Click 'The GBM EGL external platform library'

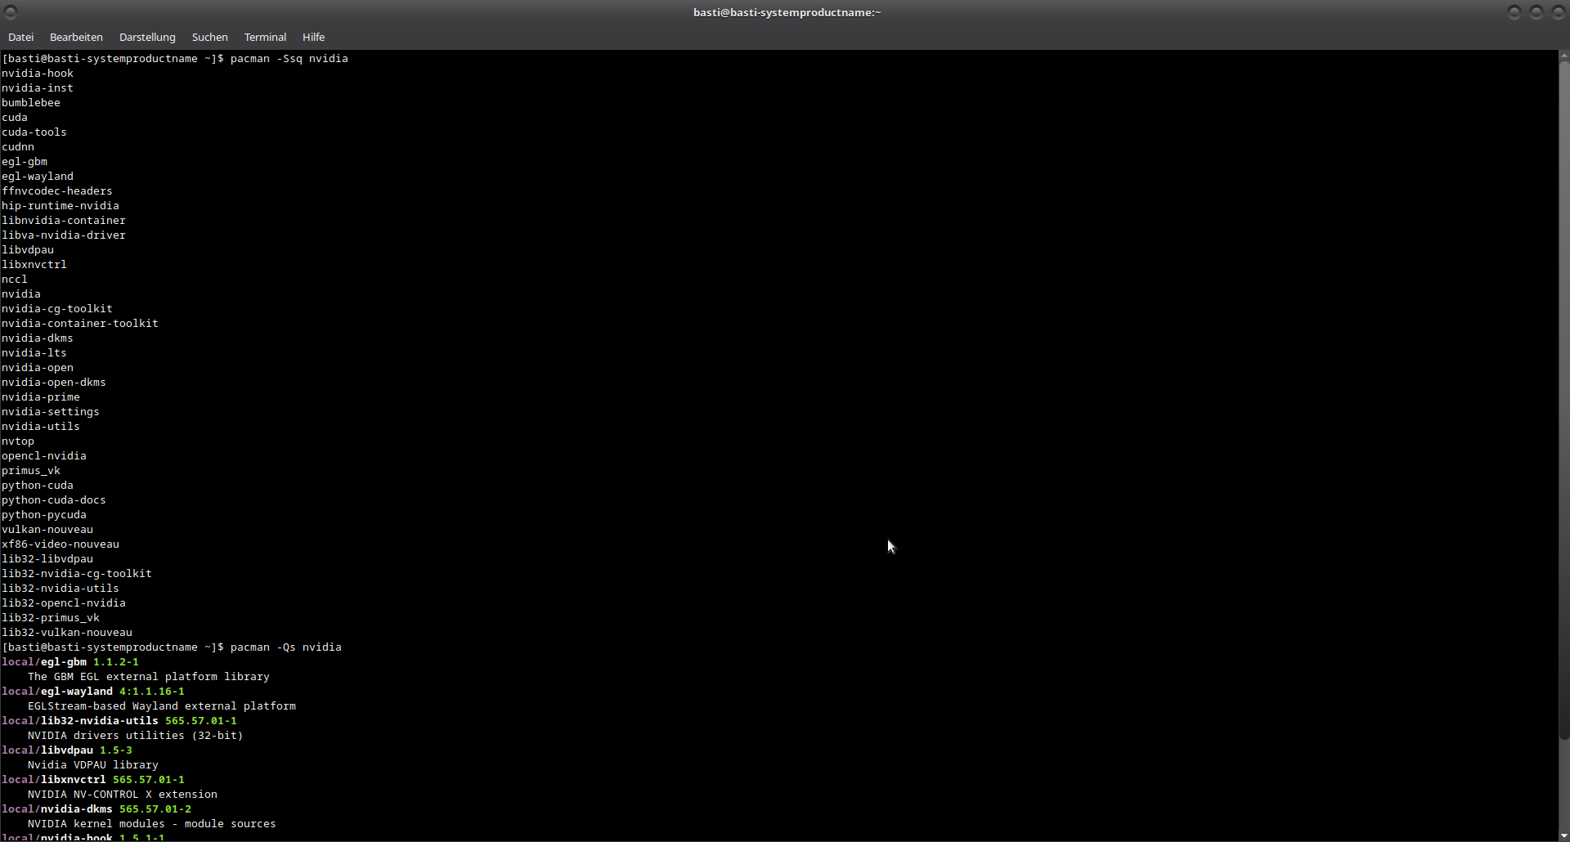tap(149, 677)
